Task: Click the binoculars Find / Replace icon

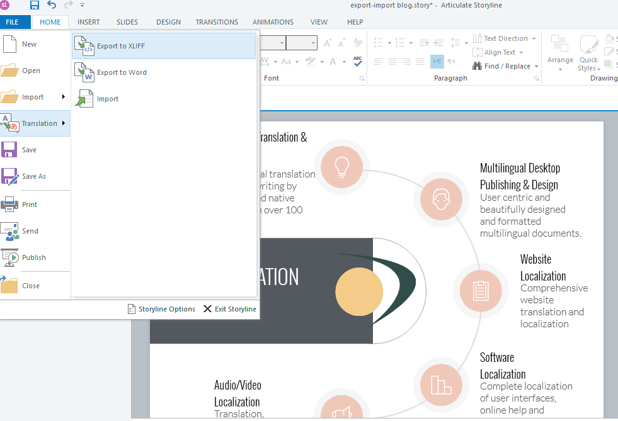Action: (x=478, y=66)
